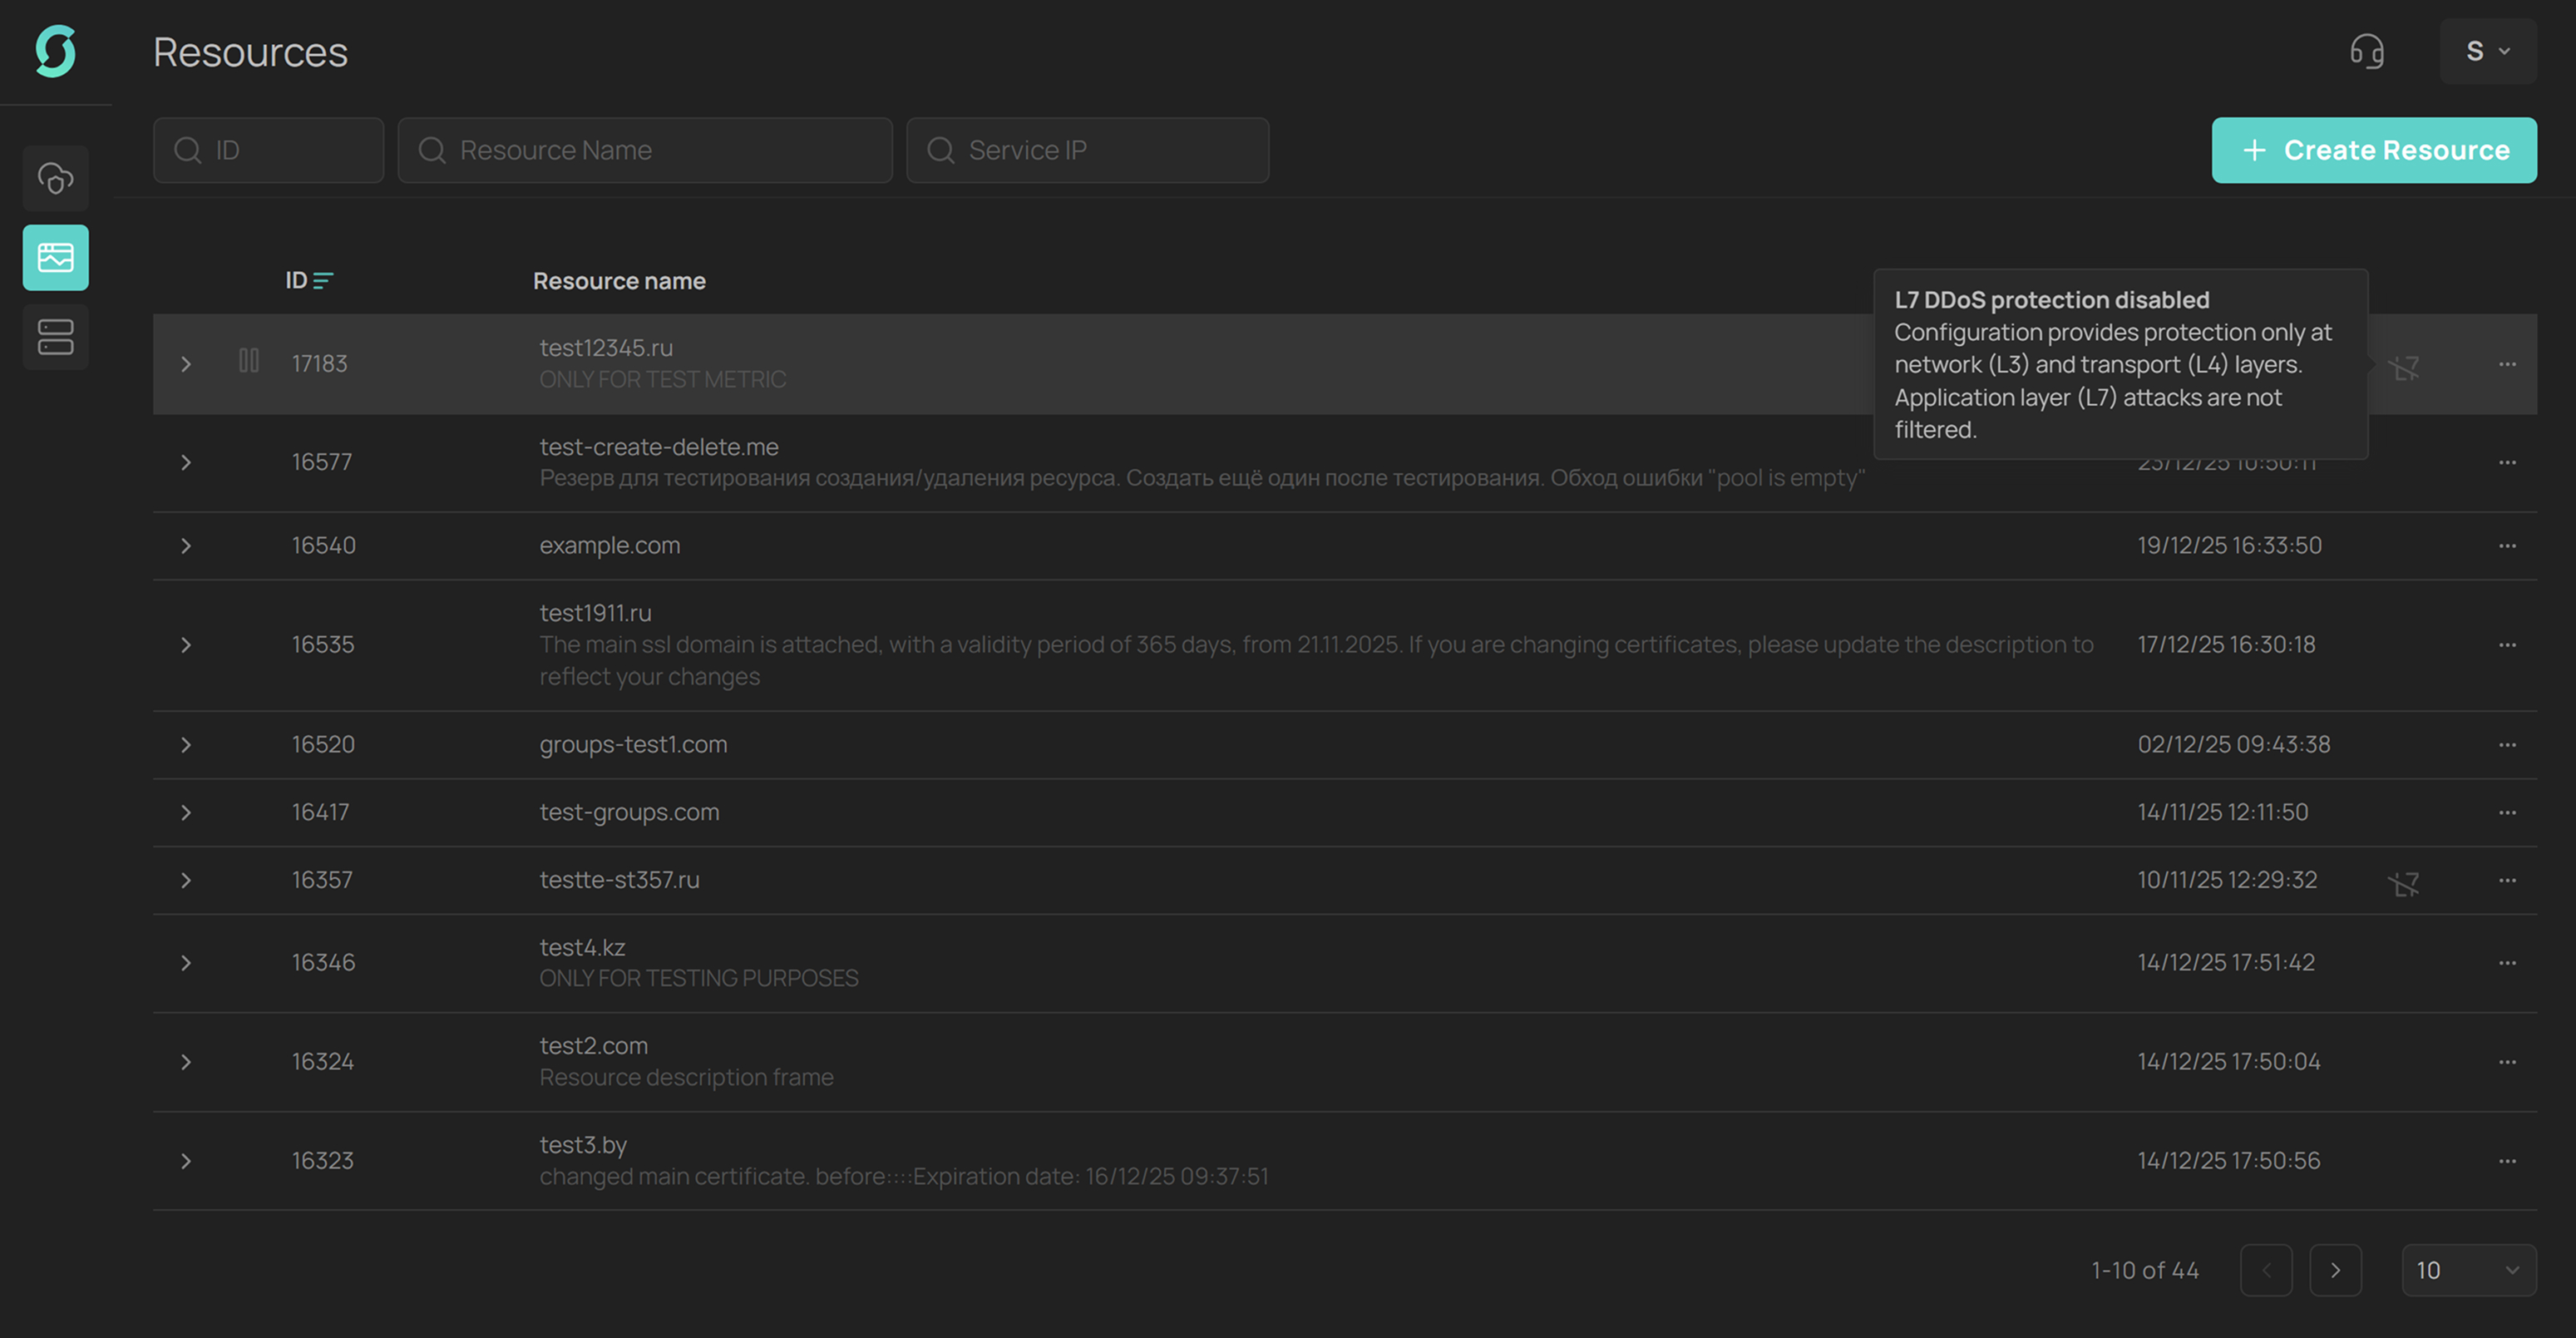Viewport: 2576px width, 1338px height.
Task: Click the Resource Name search field
Action: tap(645, 150)
